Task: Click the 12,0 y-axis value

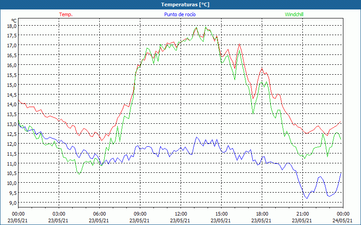Action: (x=12, y=144)
